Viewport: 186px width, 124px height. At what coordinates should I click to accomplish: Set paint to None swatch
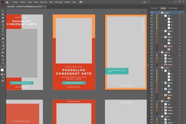coord(4,74)
